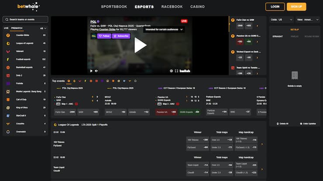Screen dimensions: 323x181
Task: Select the PREMATCH toggle
Action: click(x=16, y=28)
